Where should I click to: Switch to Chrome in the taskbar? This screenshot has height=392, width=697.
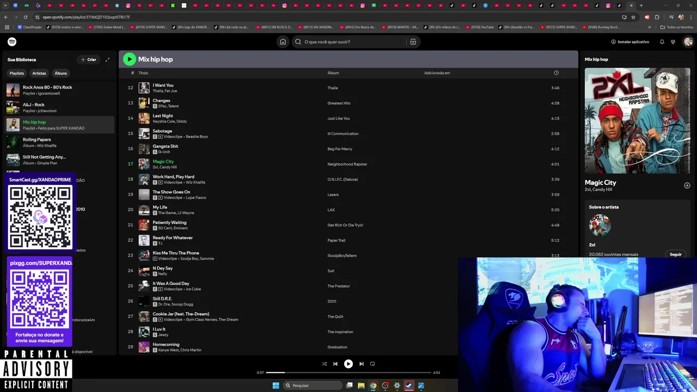click(x=373, y=385)
